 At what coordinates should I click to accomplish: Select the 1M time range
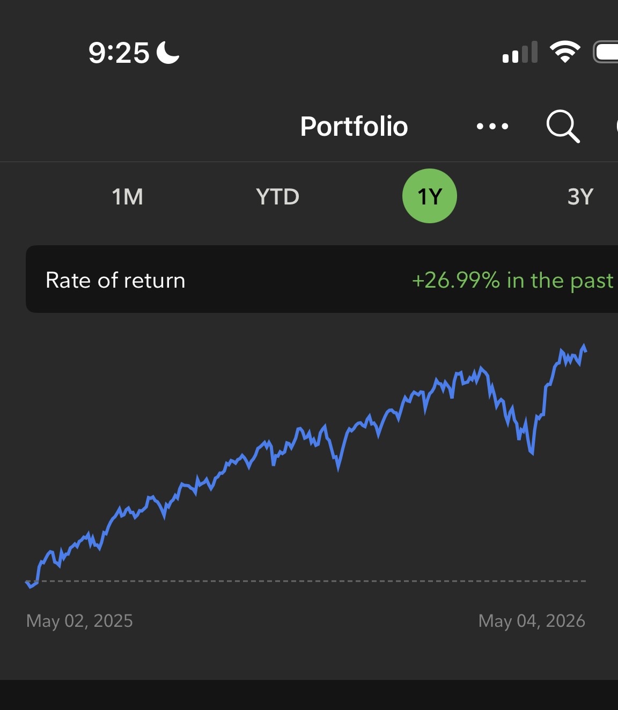128,196
